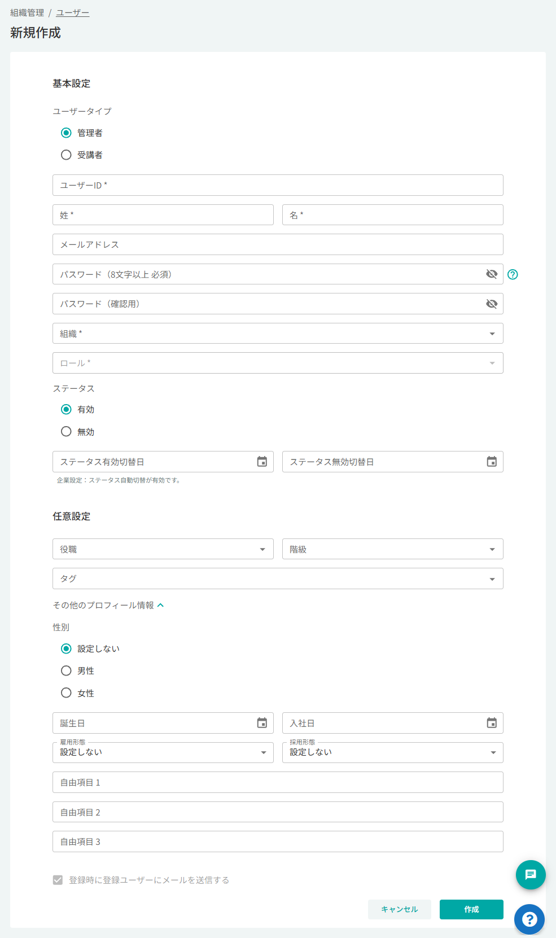Click the 作成 button
The width and height of the screenshot is (556, 938).
[471, 909]
